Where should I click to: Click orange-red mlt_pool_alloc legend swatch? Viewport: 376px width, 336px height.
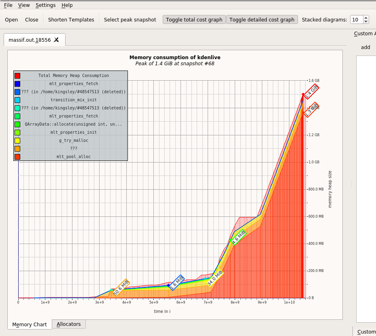pyautogui.click(x=17, y=157)
